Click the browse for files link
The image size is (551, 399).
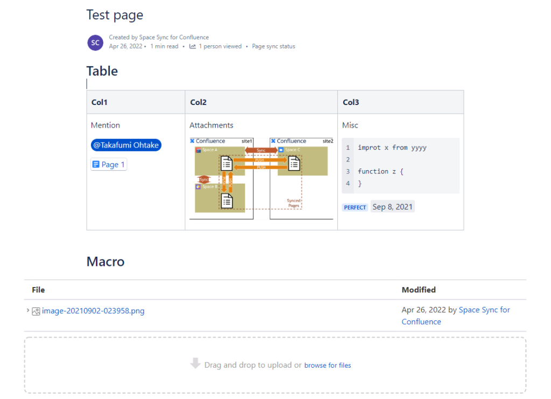tap(328, 365)
